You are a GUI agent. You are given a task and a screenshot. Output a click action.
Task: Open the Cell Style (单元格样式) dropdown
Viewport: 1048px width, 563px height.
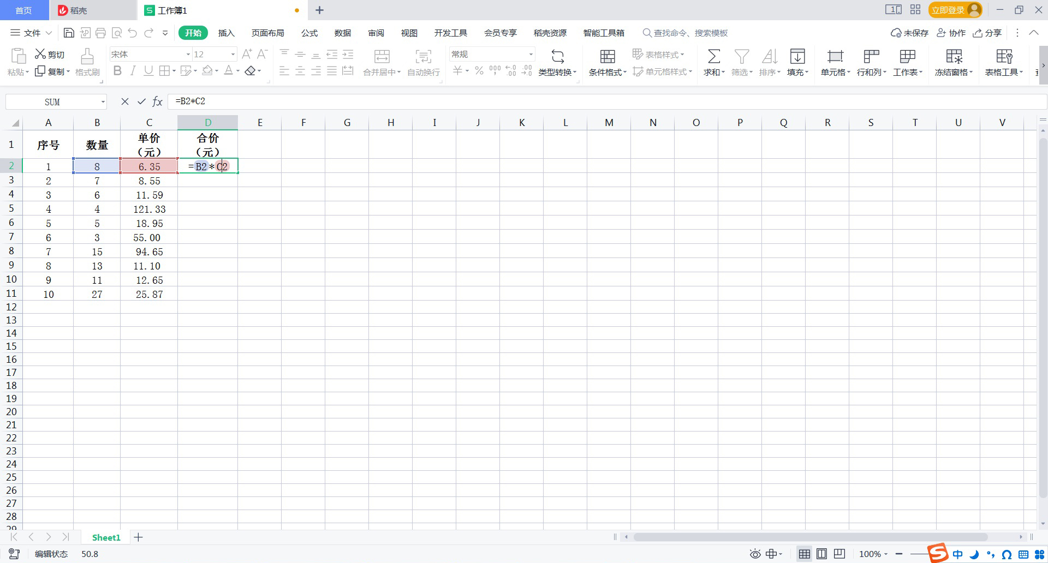662,71
